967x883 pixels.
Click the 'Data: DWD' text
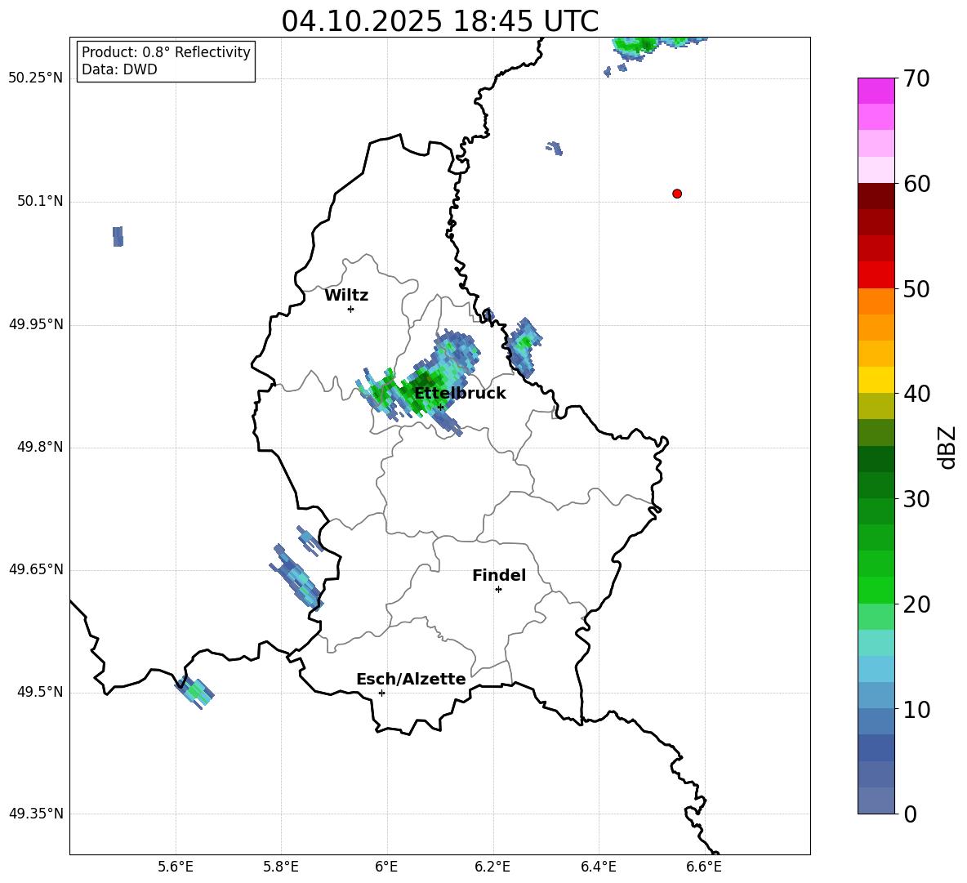(119, 69)
